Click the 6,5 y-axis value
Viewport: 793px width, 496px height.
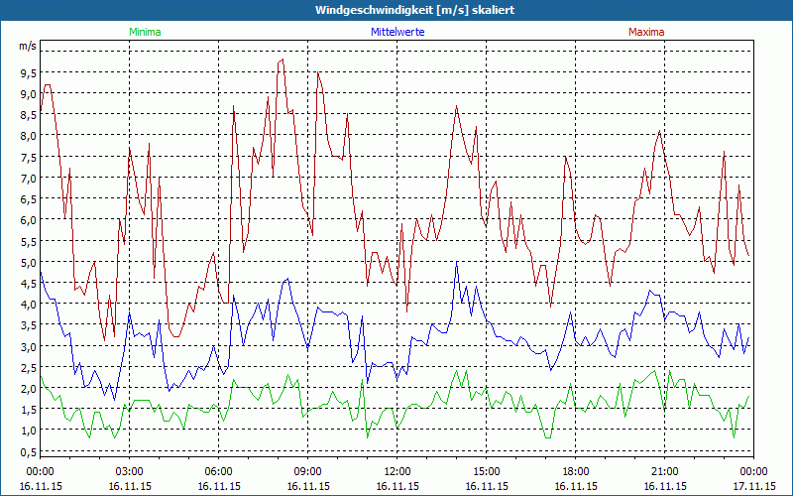pos(28,199)
